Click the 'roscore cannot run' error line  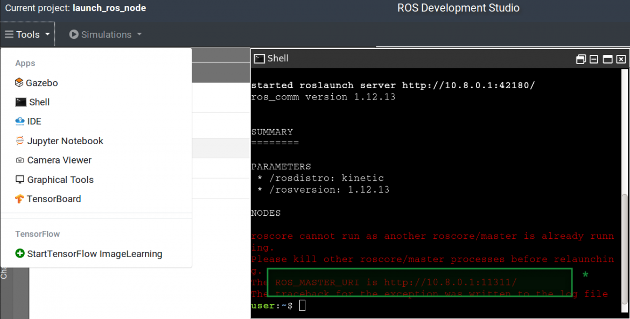433,236
